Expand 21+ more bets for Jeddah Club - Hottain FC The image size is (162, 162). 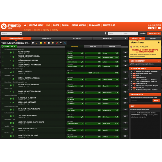point(125,103)
